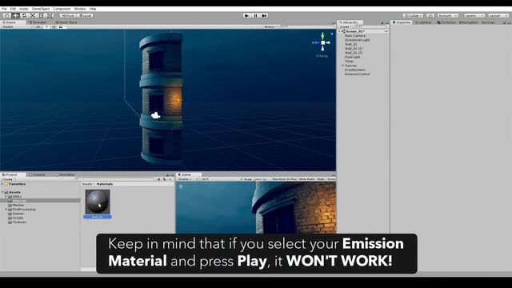The width and height of the screenshot is (512, 288).
Task: Switch to the Asset Store tab
Action: [x=66, y=22]
